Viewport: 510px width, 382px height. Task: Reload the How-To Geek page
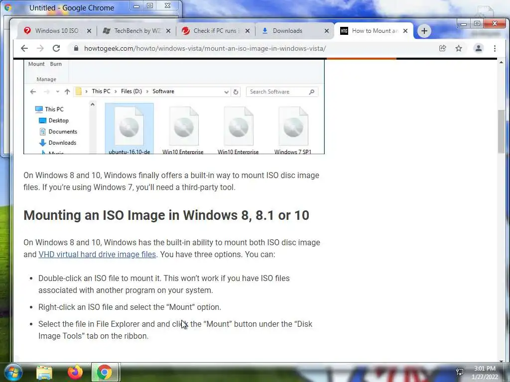[56, 48]
